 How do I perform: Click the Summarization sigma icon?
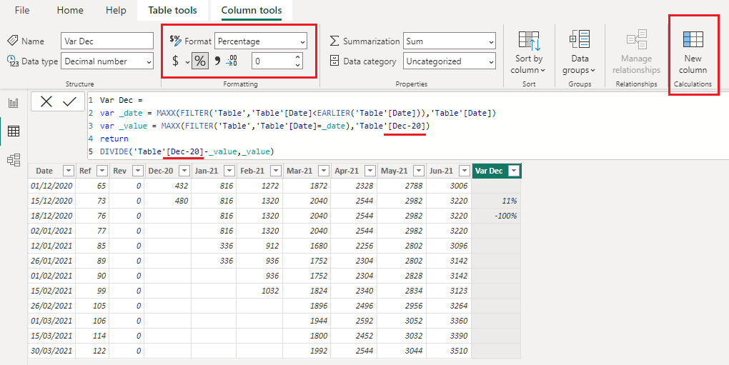334,41
